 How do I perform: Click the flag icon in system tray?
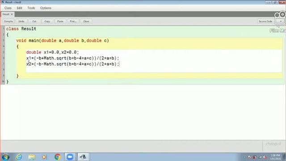(249, 157)
